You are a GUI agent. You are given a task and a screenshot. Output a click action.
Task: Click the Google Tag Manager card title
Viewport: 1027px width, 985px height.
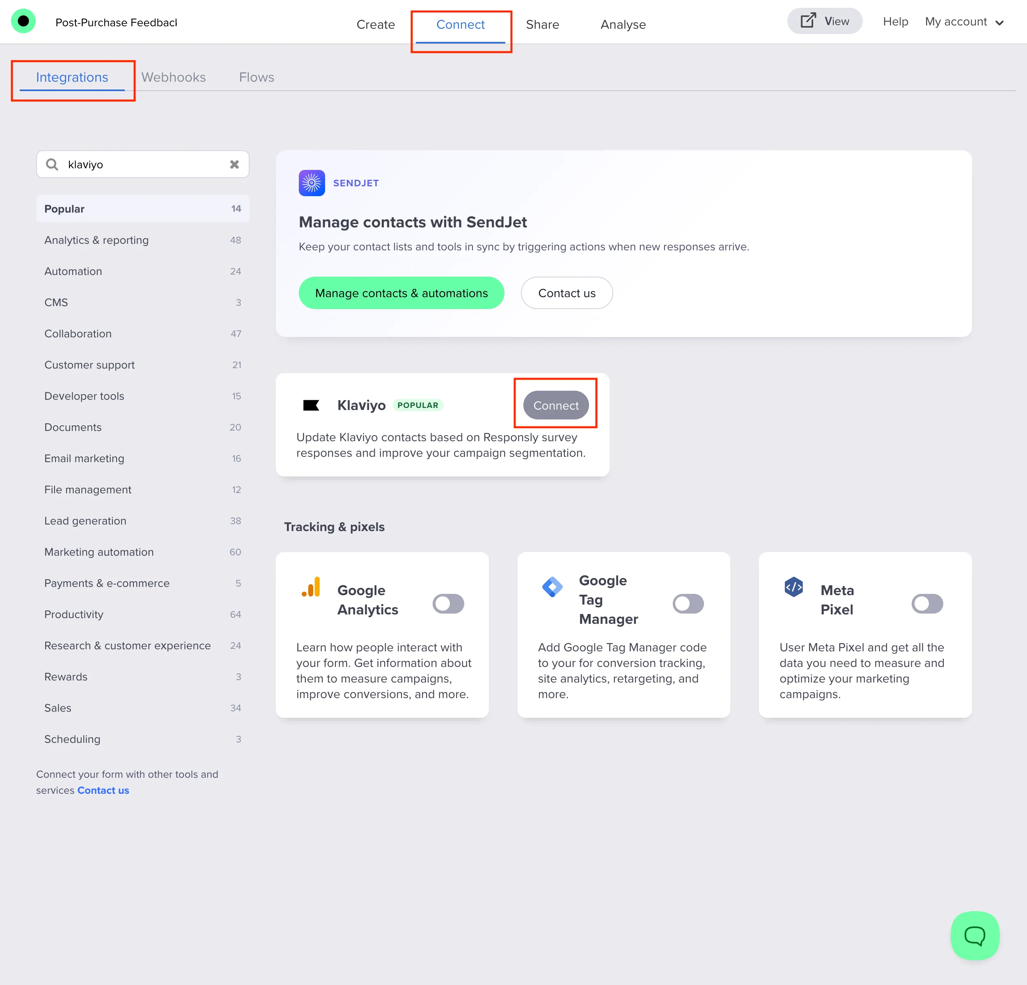click(x=608, y=600)
